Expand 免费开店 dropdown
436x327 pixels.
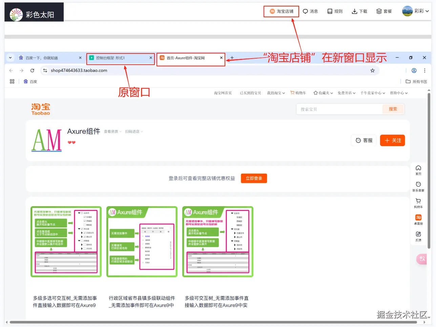pos(346,93)
